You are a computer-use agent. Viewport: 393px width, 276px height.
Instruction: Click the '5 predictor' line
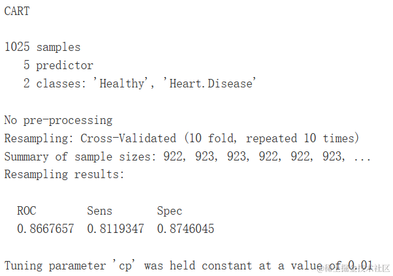[58, 65]
